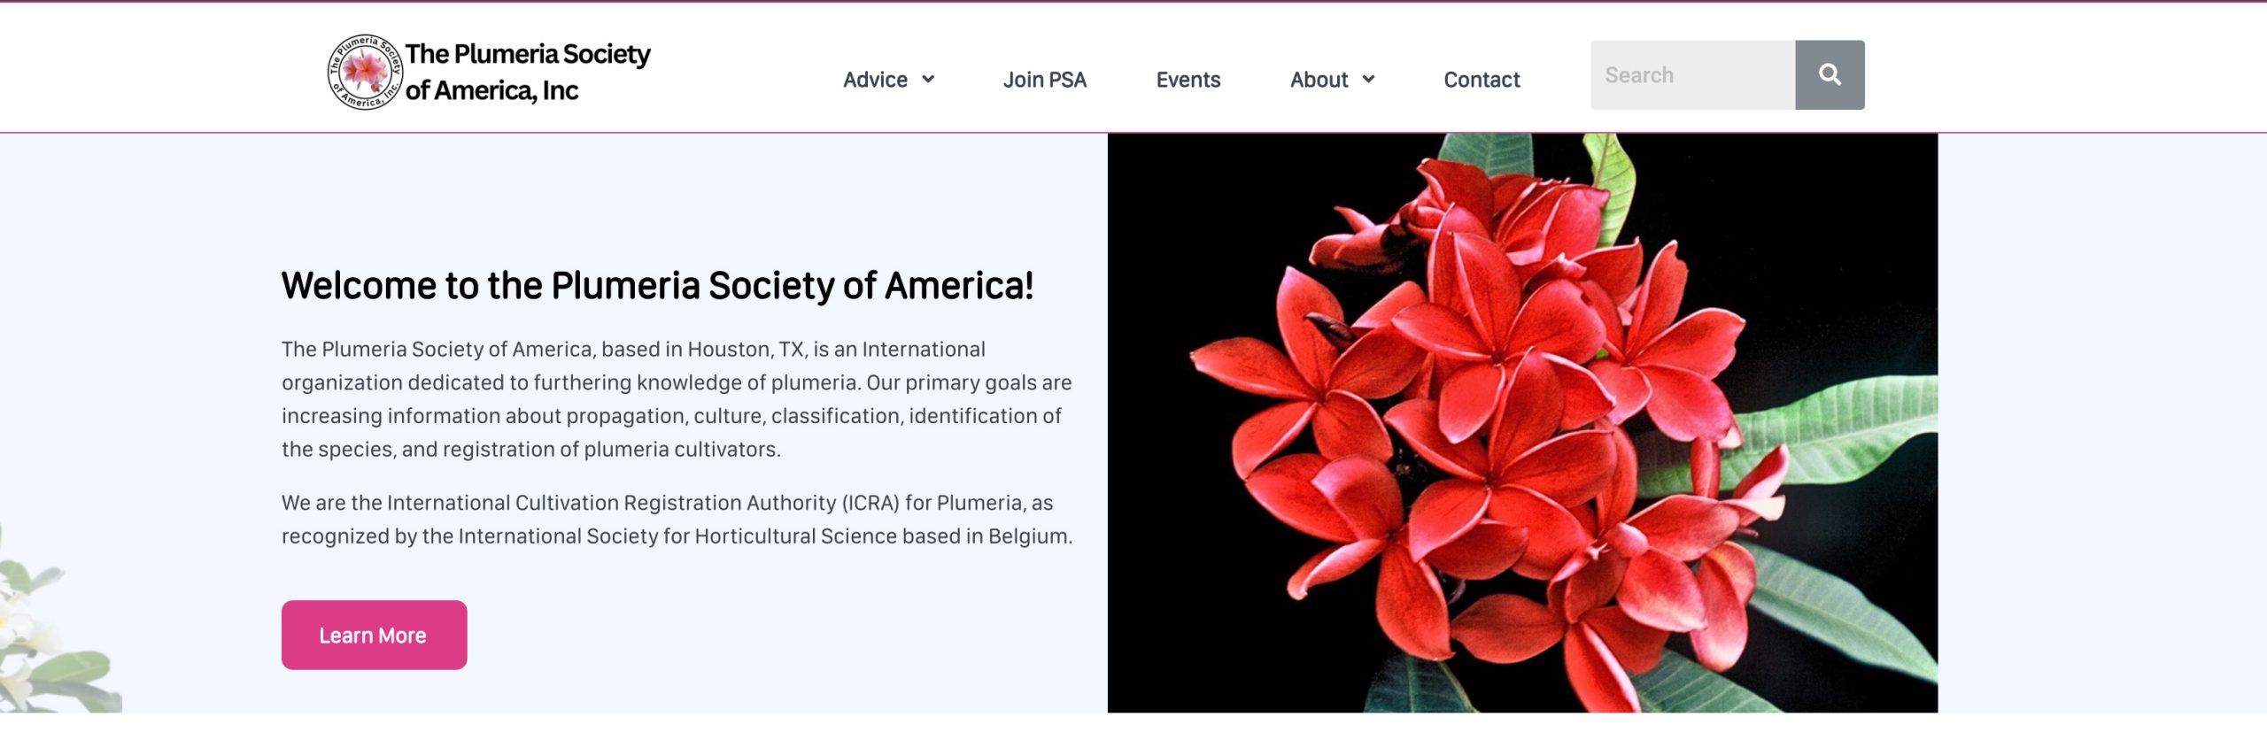Click the Plumeria Society circular logo
This screenshot has height=740, width=2267.
(x=365, y=72)
